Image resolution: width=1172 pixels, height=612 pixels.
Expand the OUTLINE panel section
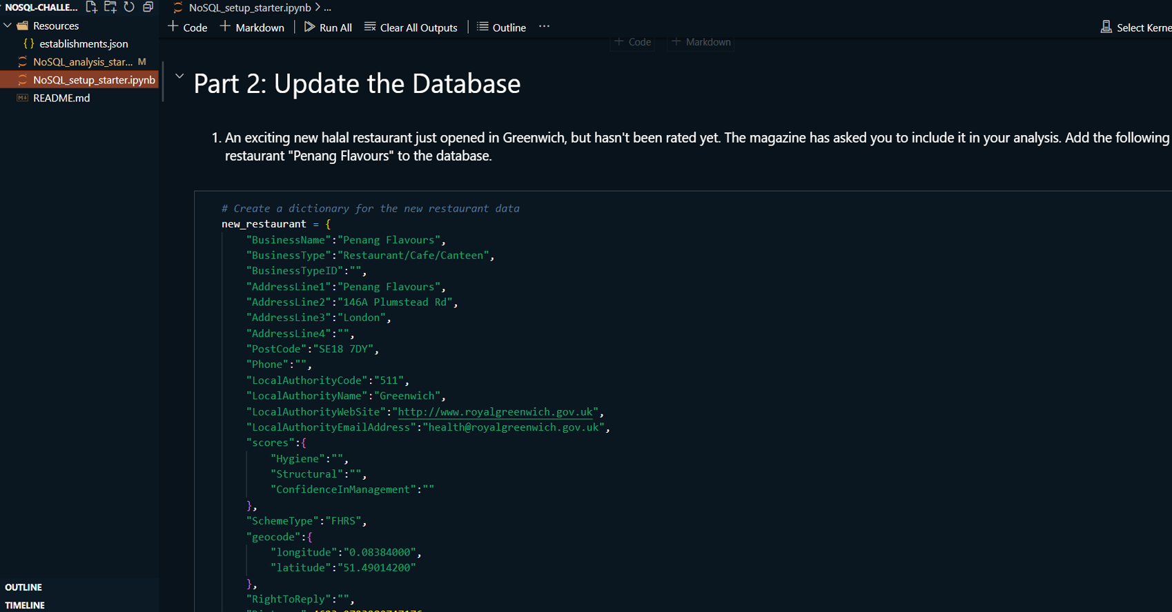pos(23,587)
